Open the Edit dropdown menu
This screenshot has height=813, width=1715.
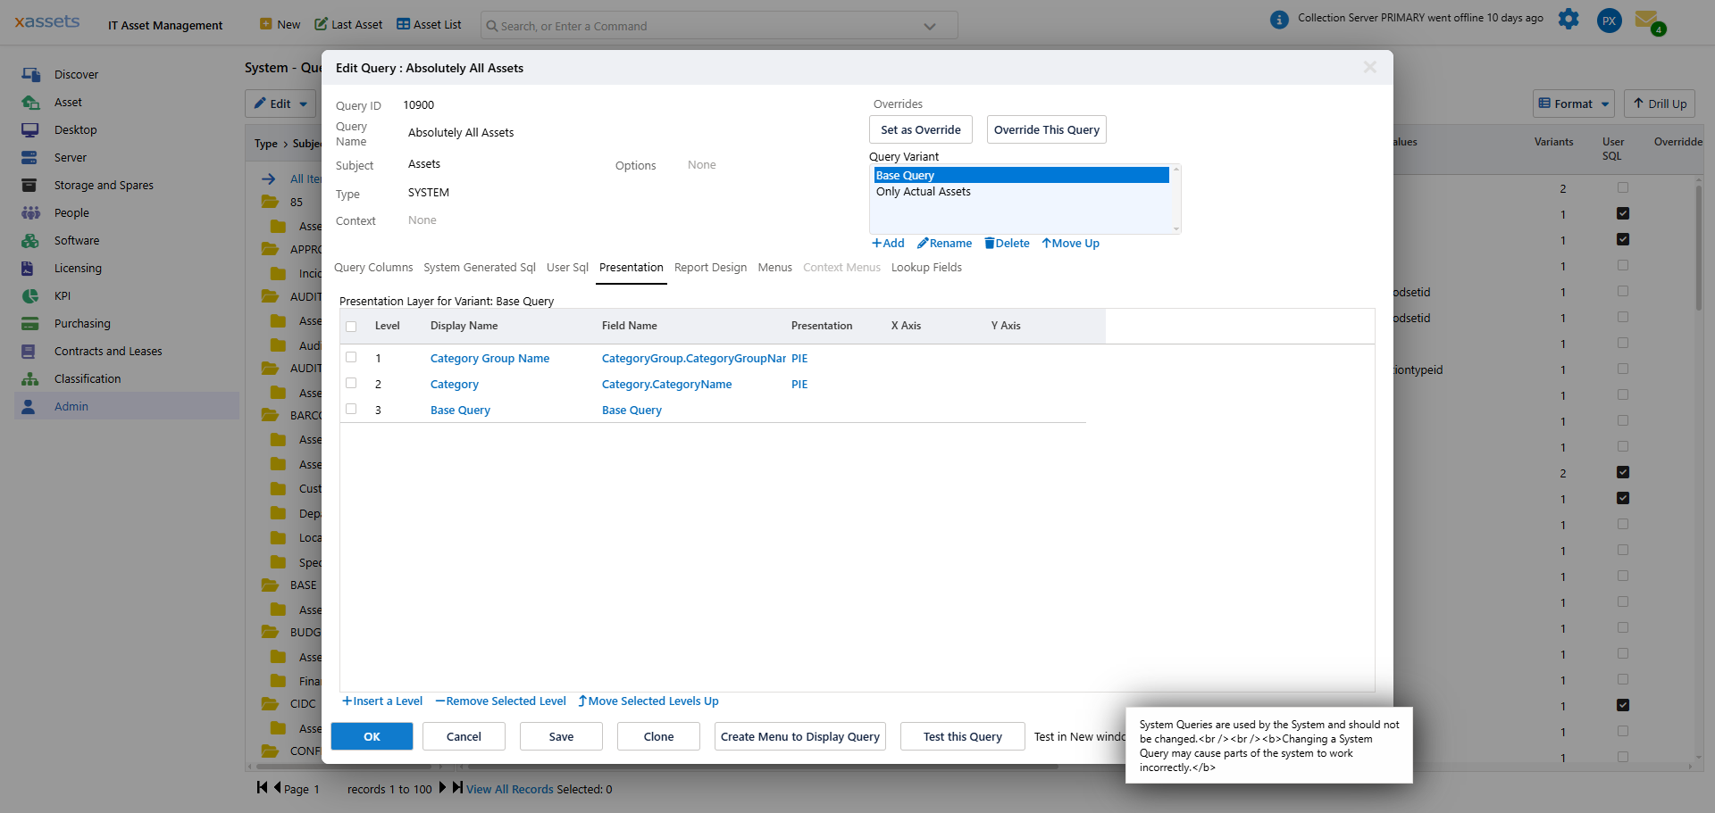[280, 104]
